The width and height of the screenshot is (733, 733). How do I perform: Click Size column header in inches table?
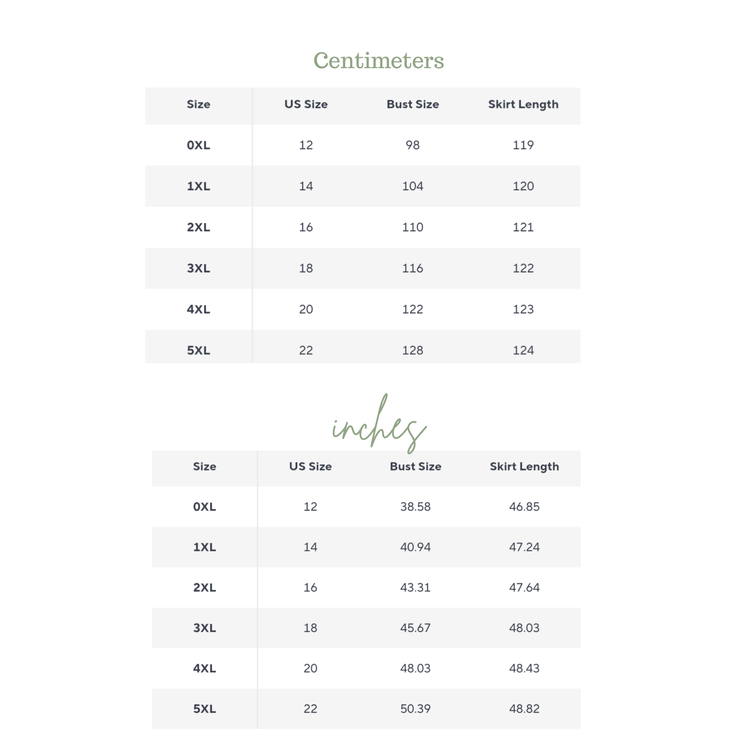tap(205, 466)
